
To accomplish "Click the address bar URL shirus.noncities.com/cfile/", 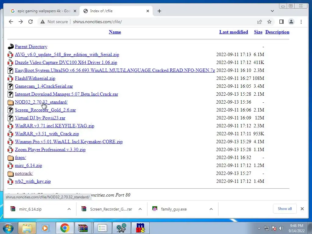I will click(x=97, y=22).
